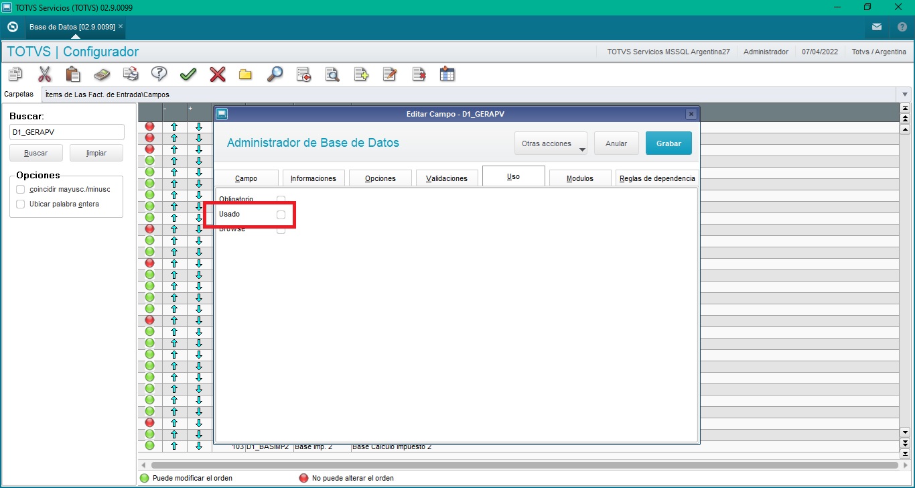Click the move-up arrow in D1_BASIMP2 row
Image resolution: width=915 pixels, height=488 pixels.
tap(174, 446)
